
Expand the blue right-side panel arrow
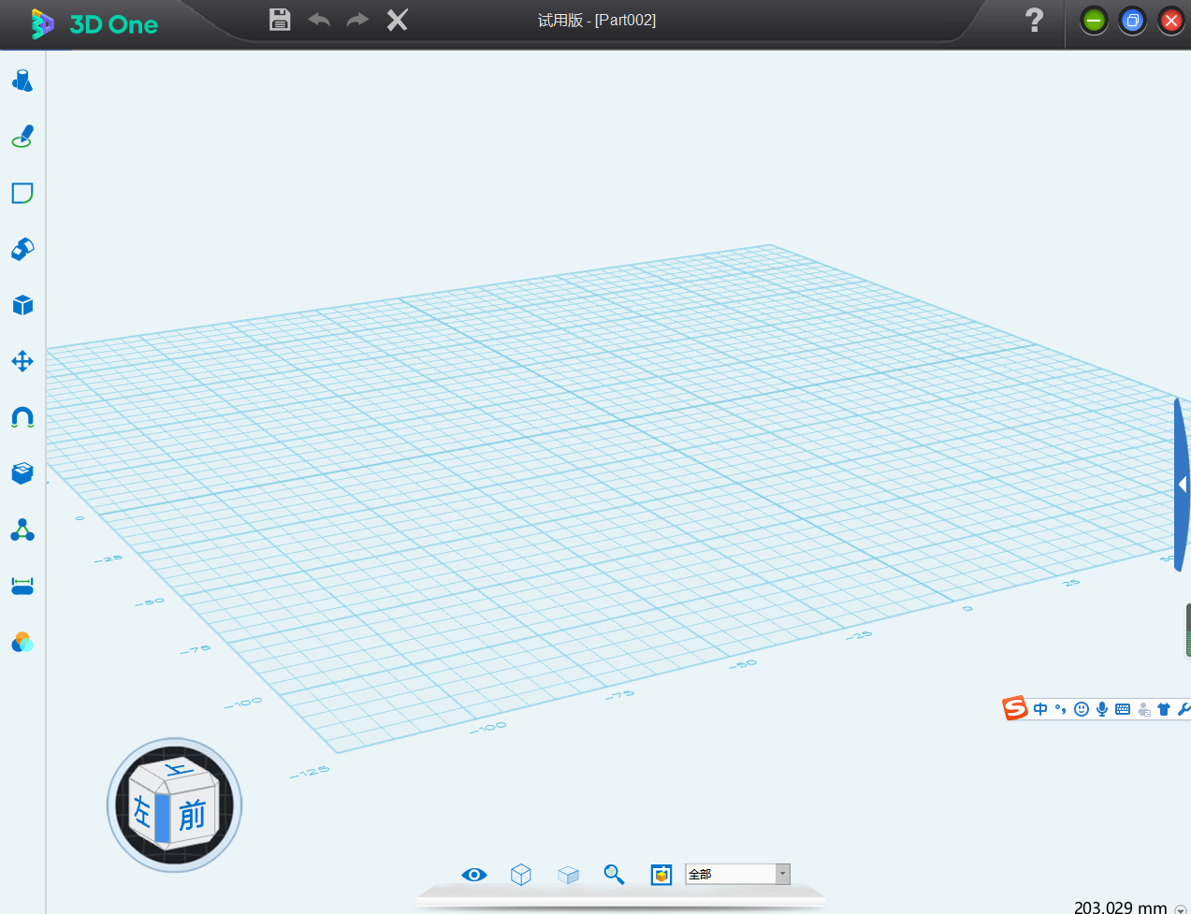tap(1183, 485)
